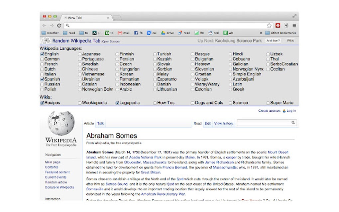This screenshot has height=212, width=339.
Task: Enable the Japanese language checkbox
Action: click(x=79, y=54)
